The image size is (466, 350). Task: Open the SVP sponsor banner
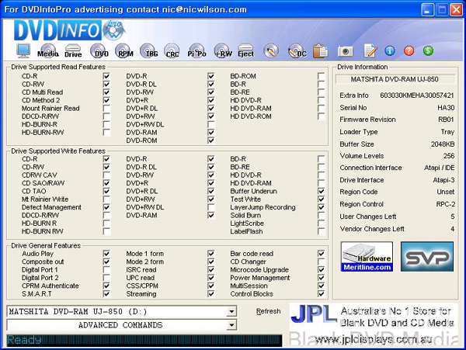click(x=427, y=257)
